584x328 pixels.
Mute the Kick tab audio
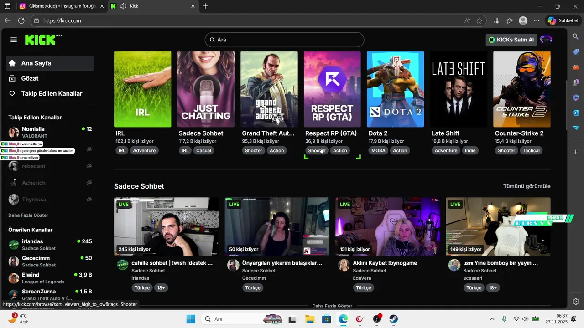pyautogui.click(x=123, y=6)
